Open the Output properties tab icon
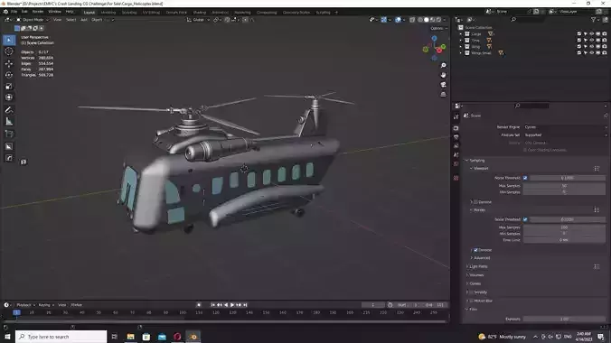This screenshot has height=343, width=611. coord(456,137)
